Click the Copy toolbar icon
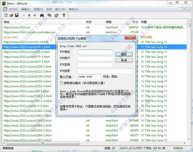This screenshot has width=193, height=152. pos(49,15)
